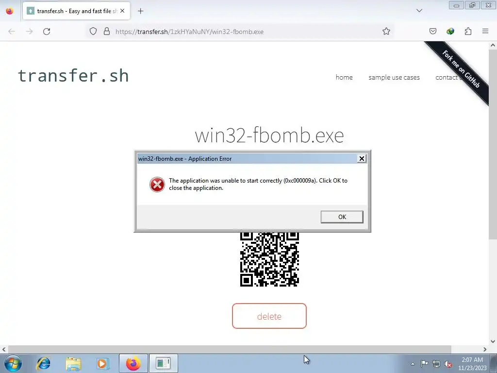Open the Extensions puzzle icon
This screenshot has height=373, width=497.
click(468, 31)
